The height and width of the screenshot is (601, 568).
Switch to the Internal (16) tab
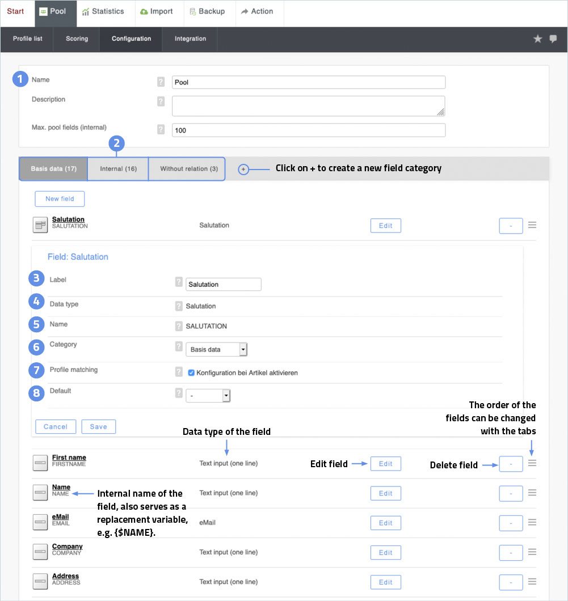click(x=118, y=169)
